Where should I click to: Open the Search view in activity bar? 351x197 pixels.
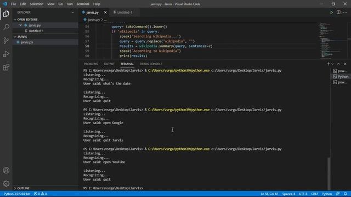coord(6,27)
